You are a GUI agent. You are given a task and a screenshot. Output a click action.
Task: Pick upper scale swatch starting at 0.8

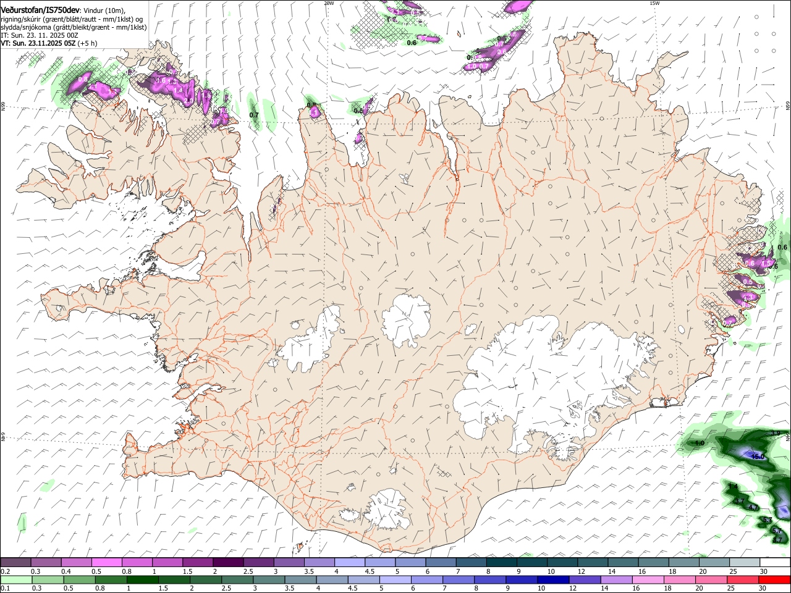pyautogui.click(x=137, y=563)
